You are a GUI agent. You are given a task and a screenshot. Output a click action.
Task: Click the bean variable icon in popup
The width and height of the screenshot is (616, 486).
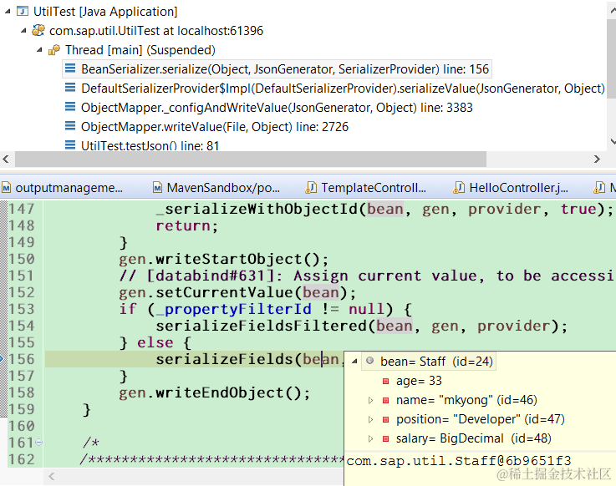[369, 361]
